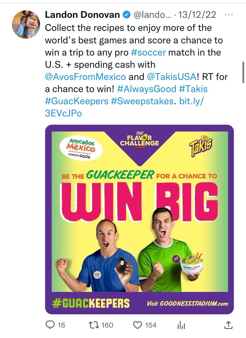Visit the @AvosFromMexico mention
The height and width of the screenshot is (338, 246).
point(85,77)
